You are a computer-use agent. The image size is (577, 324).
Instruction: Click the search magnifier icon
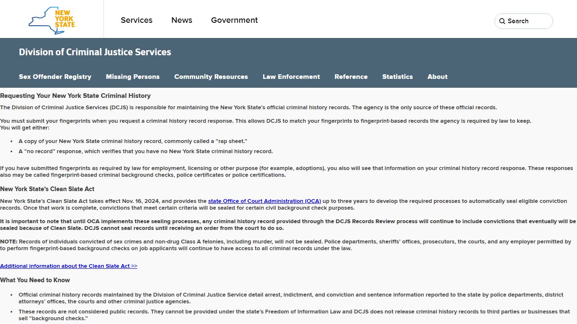click(502, 21)
